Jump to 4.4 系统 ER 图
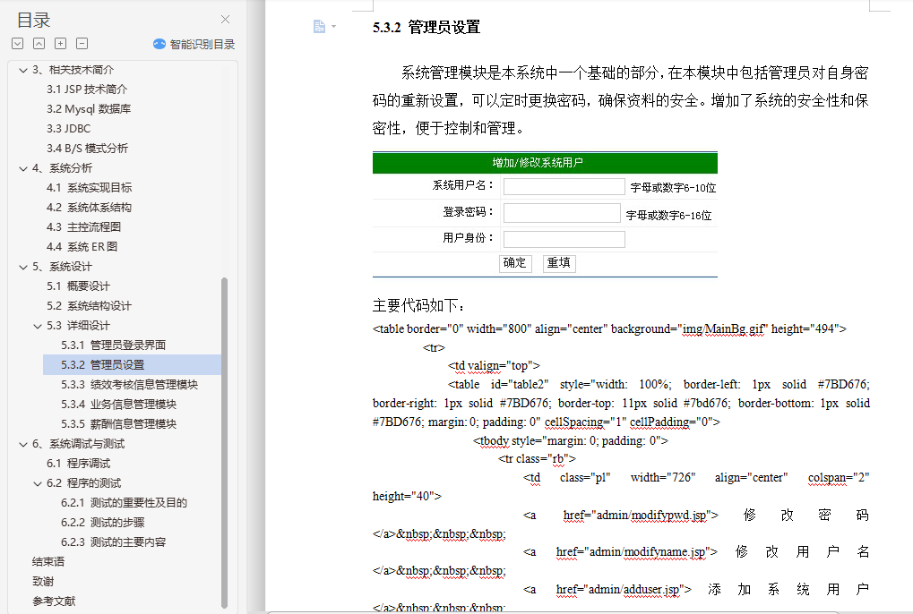The height and width of the screenshot is (614, 913). point(82,247)
